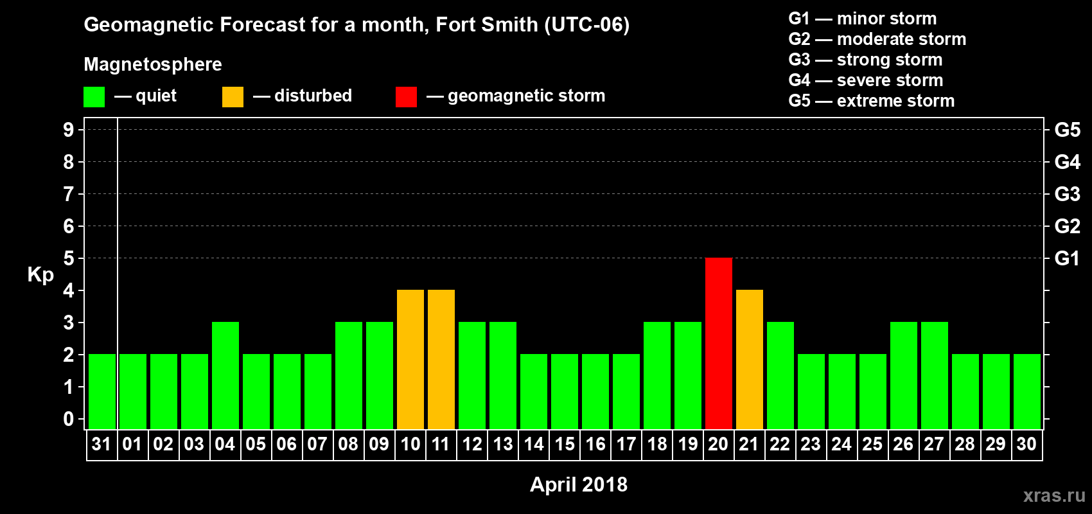1092x514 pixels.
Task: Click date label 24 on the axis
Action: pyautogui.click(x=841, y=444)
